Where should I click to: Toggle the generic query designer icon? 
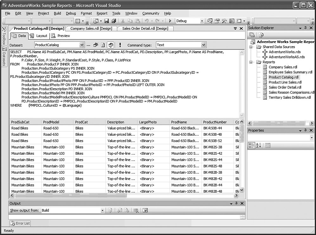tap(110, 45)
